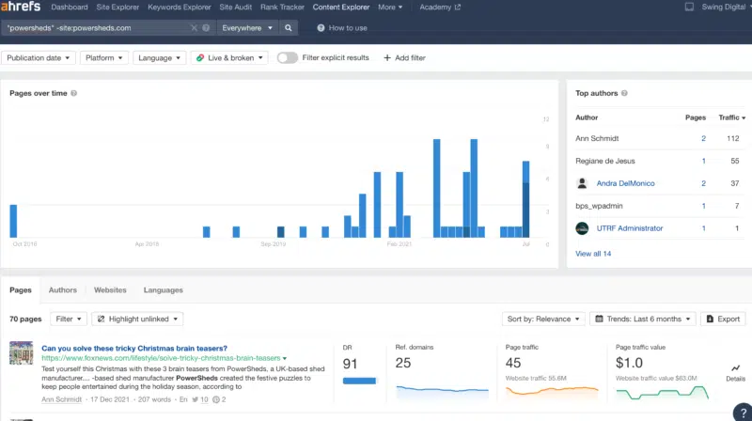Viewport: 752px width, 421px height.
Task: Open Platform filter dropdown
Action: pyautogui.click(x=104, y=57)
